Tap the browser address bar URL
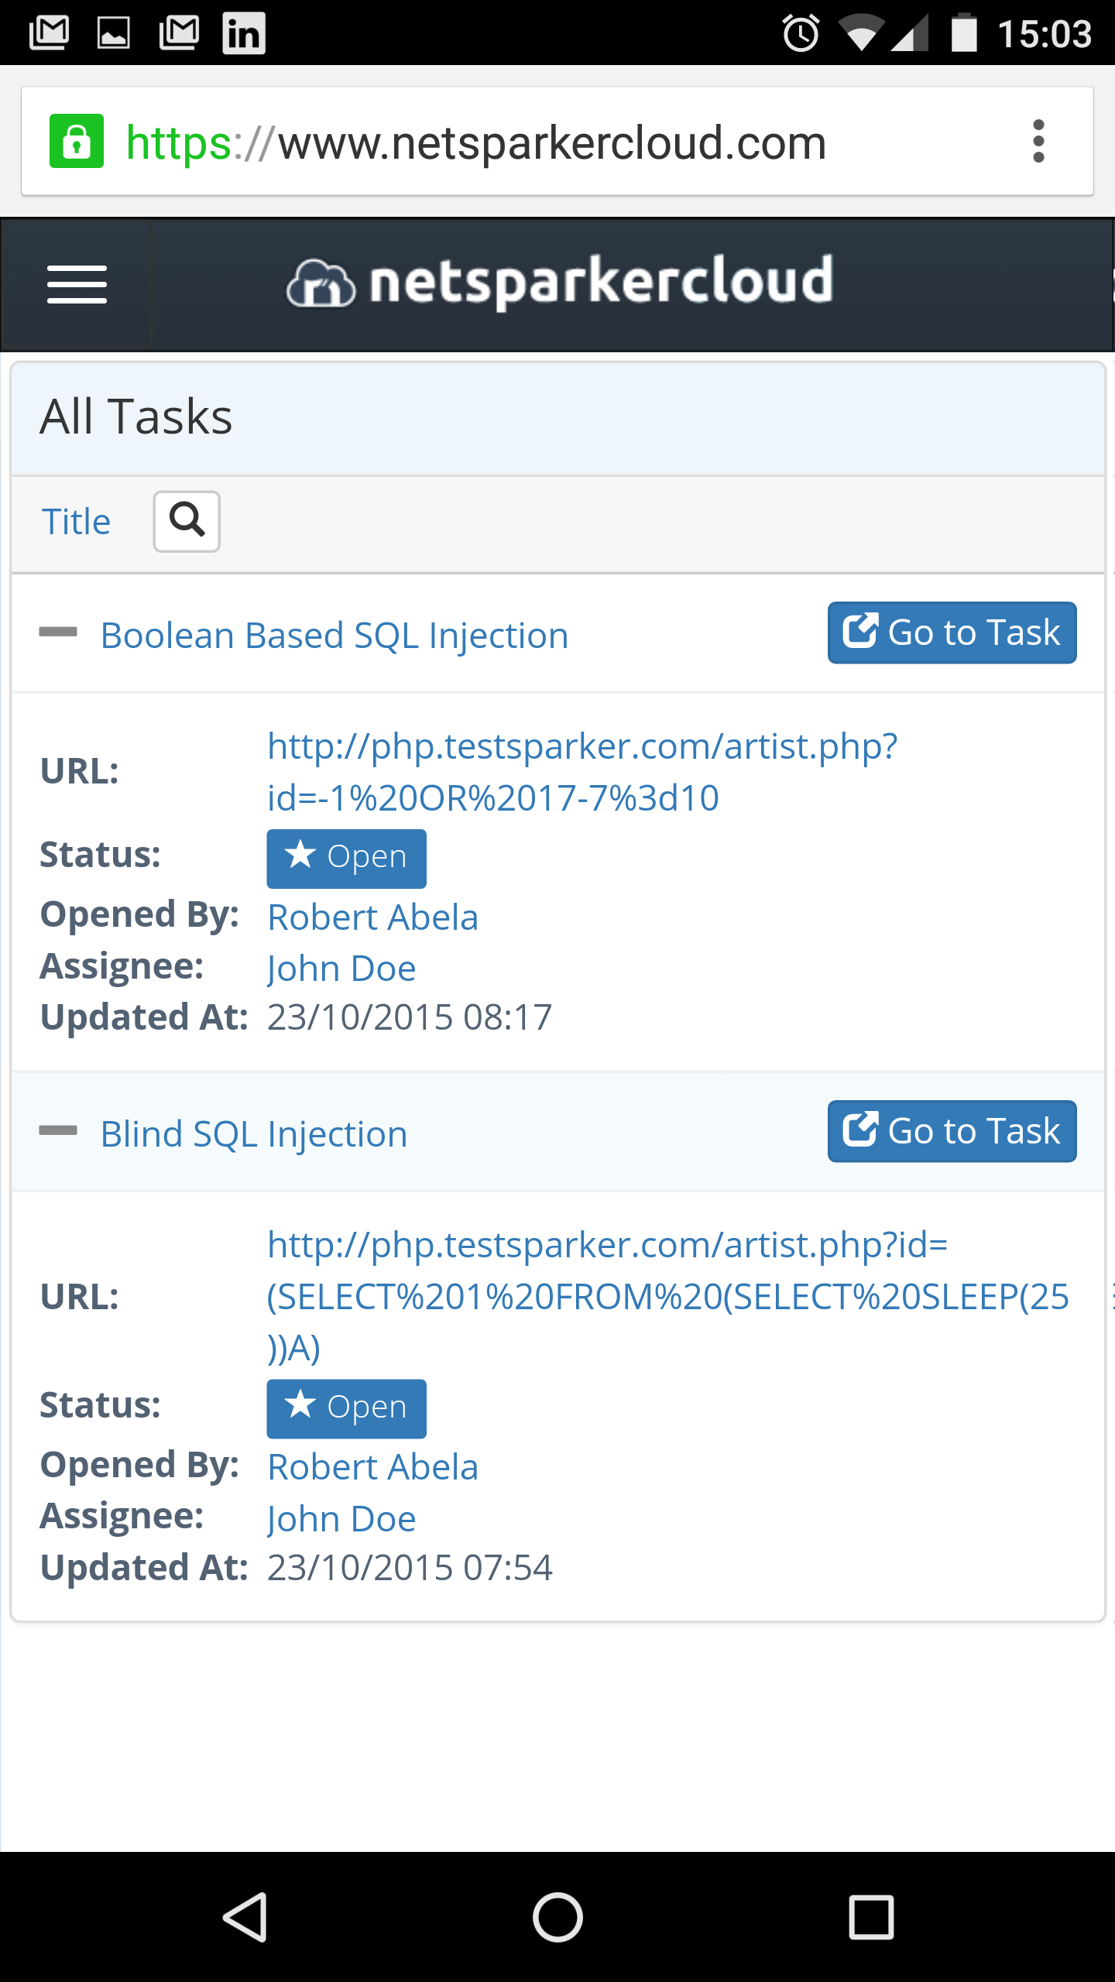 coord(476,143)
